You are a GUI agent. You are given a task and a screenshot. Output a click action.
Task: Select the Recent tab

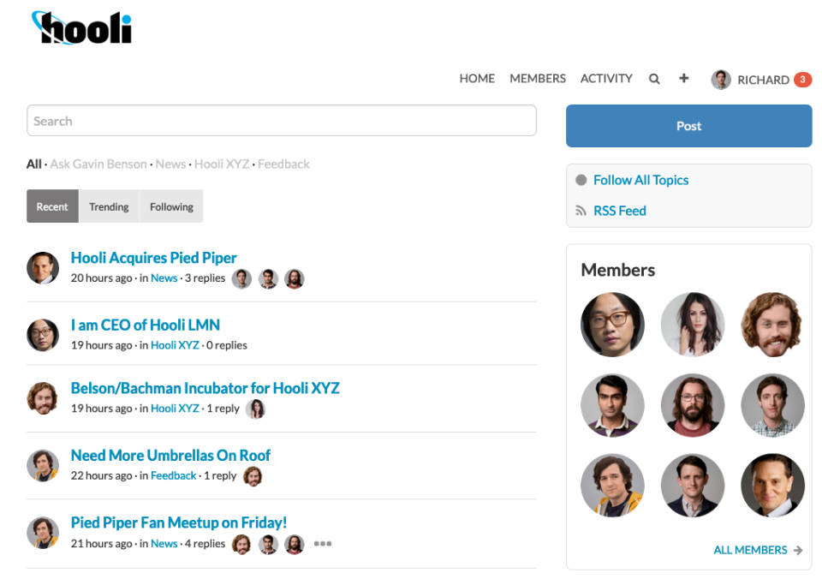pos(52,206)
